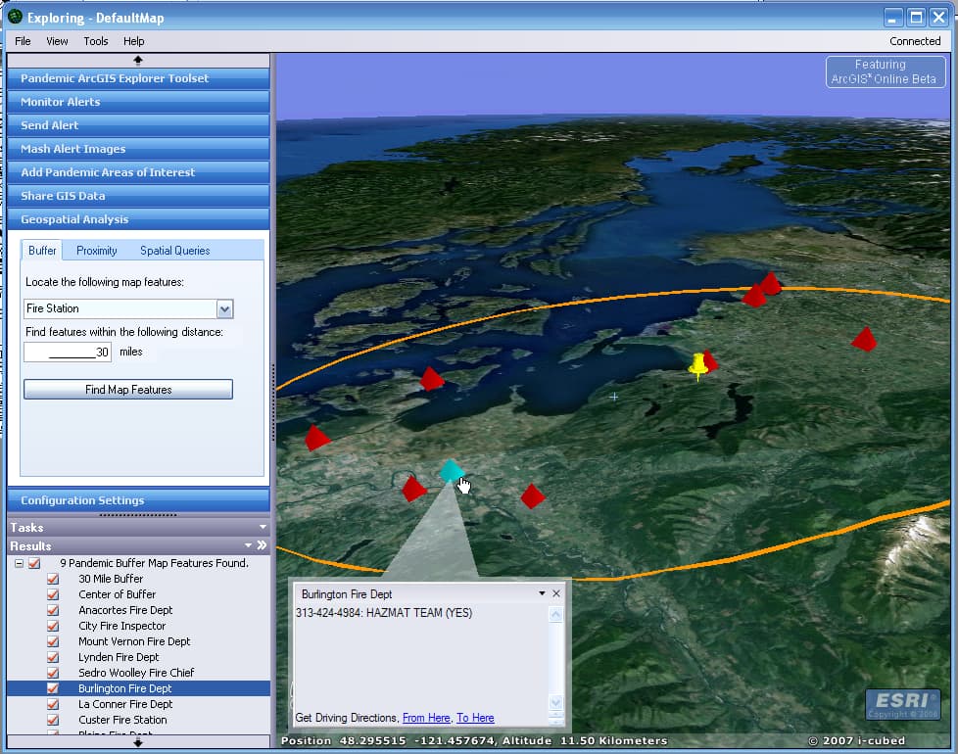Click the ESRI logo watermark
Screen dimensions: 958x754
pyautogui.click(x=901, y=703)
